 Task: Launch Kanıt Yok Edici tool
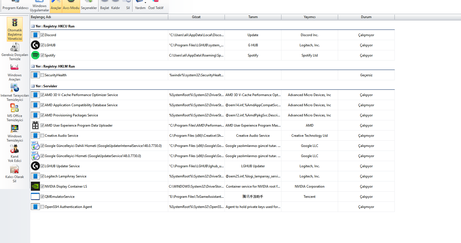point(15,153)
